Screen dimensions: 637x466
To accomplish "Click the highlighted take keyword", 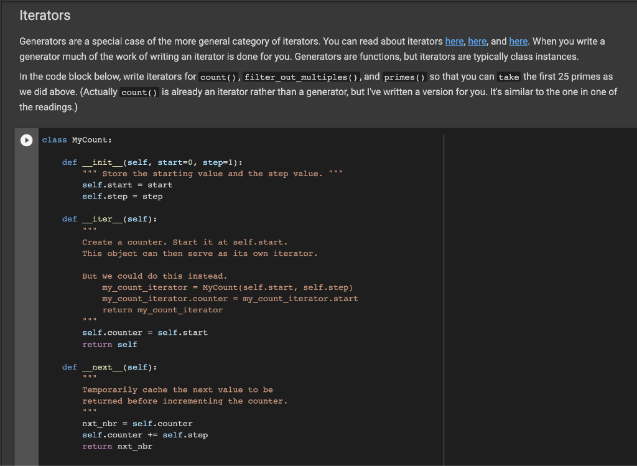I will click(508, 77).
